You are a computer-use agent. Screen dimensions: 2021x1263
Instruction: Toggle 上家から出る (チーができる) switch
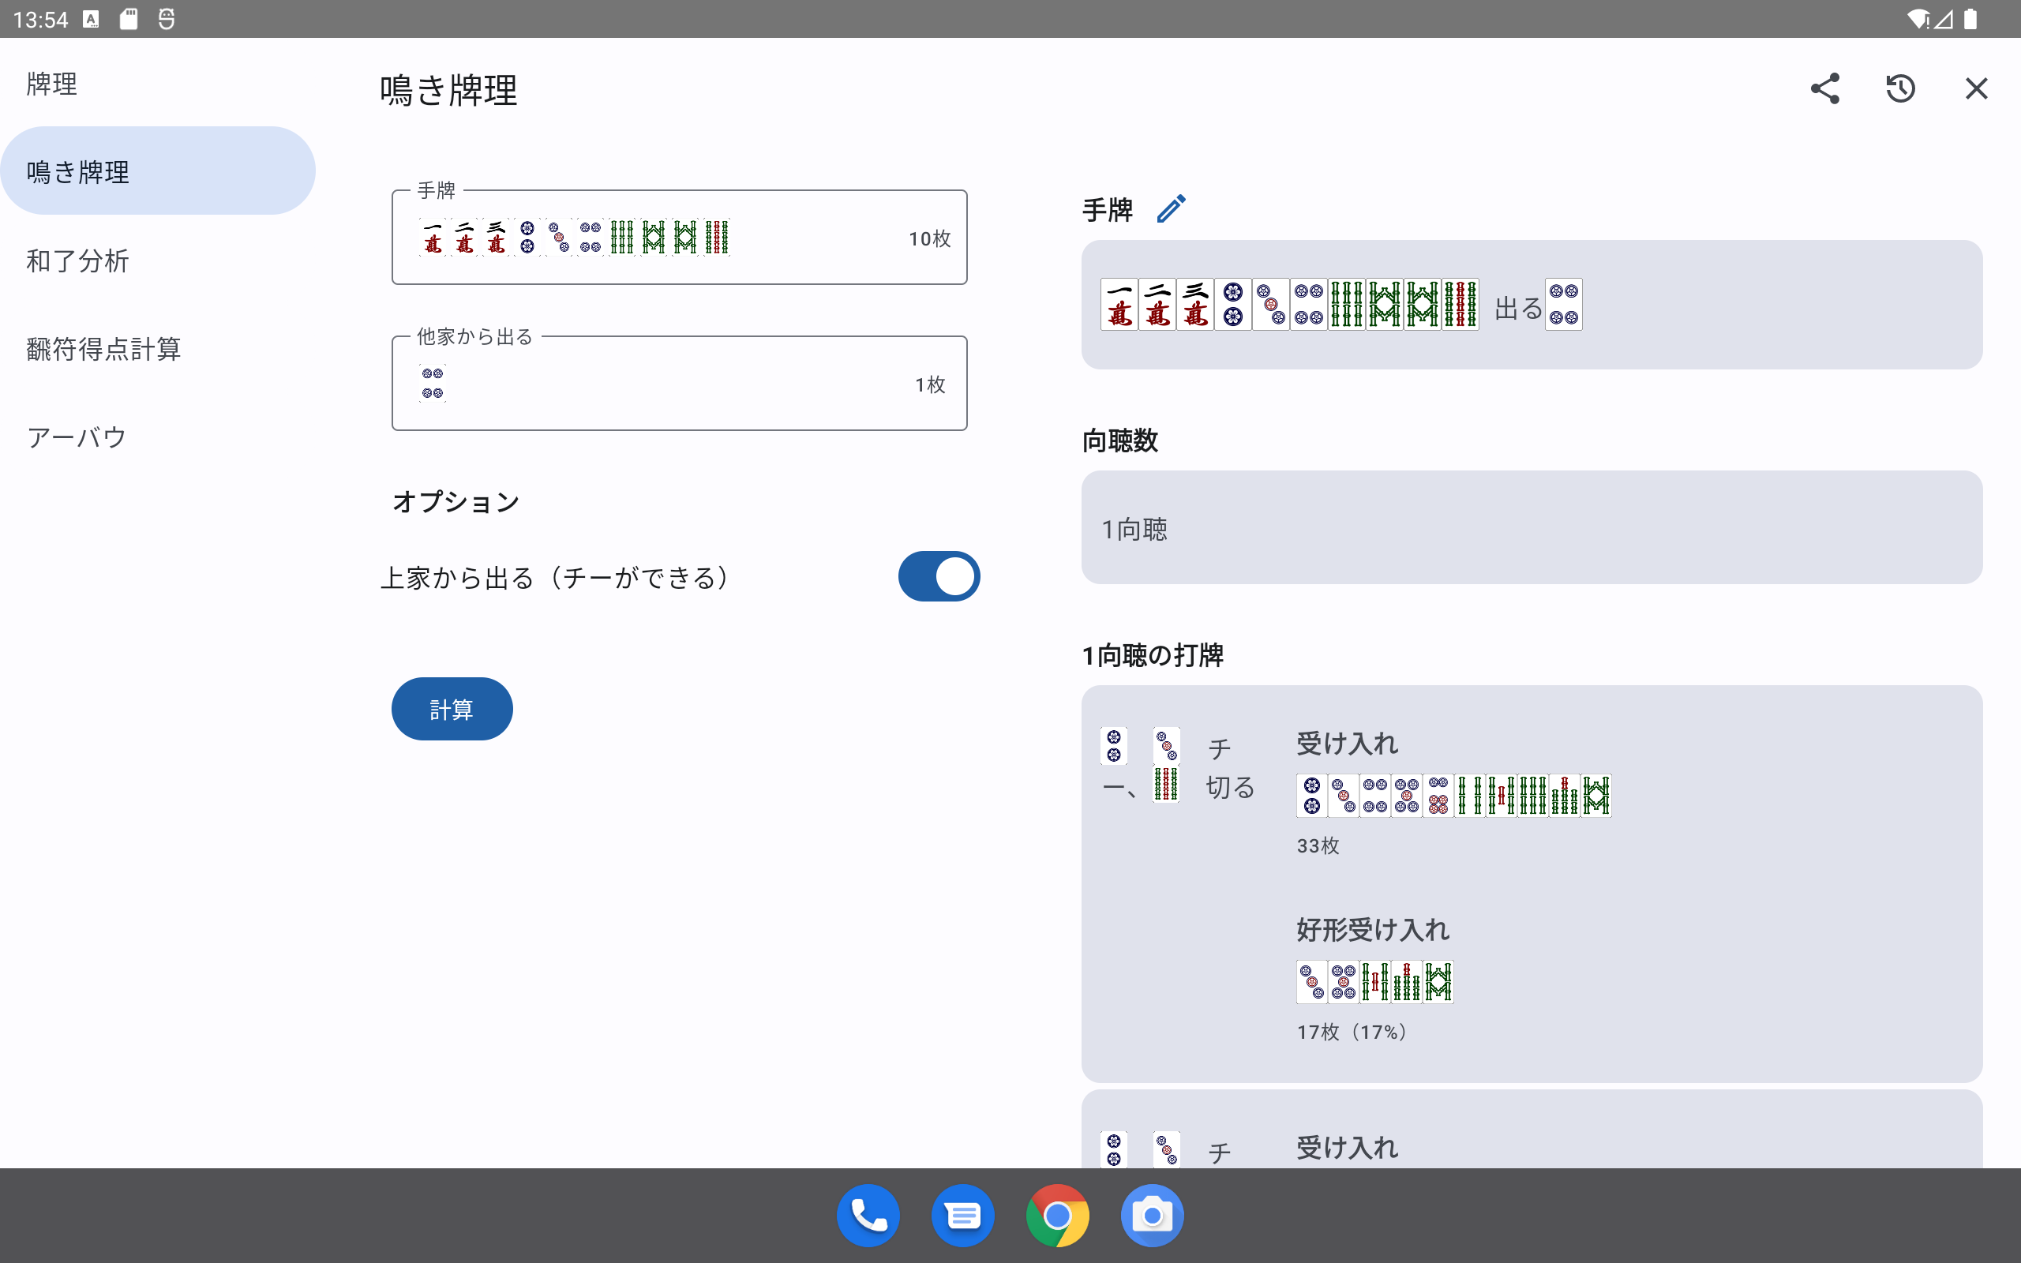(x=939, y=576)
